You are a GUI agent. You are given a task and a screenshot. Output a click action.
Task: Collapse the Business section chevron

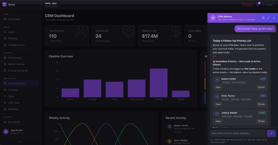(x=36, y=53)
